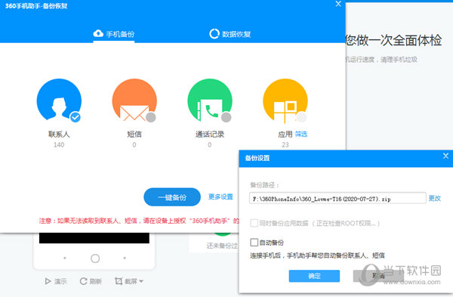Viewport: 453px width, 297px height.
Task: Toggle 同时备份应用数据 checkbox
Action: tap(254, 223)
